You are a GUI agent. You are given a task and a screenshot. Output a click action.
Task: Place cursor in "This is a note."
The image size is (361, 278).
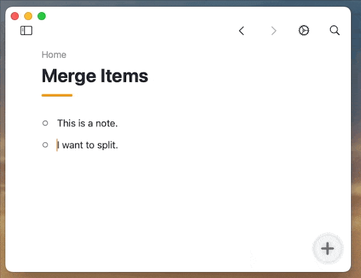[87, 124]
